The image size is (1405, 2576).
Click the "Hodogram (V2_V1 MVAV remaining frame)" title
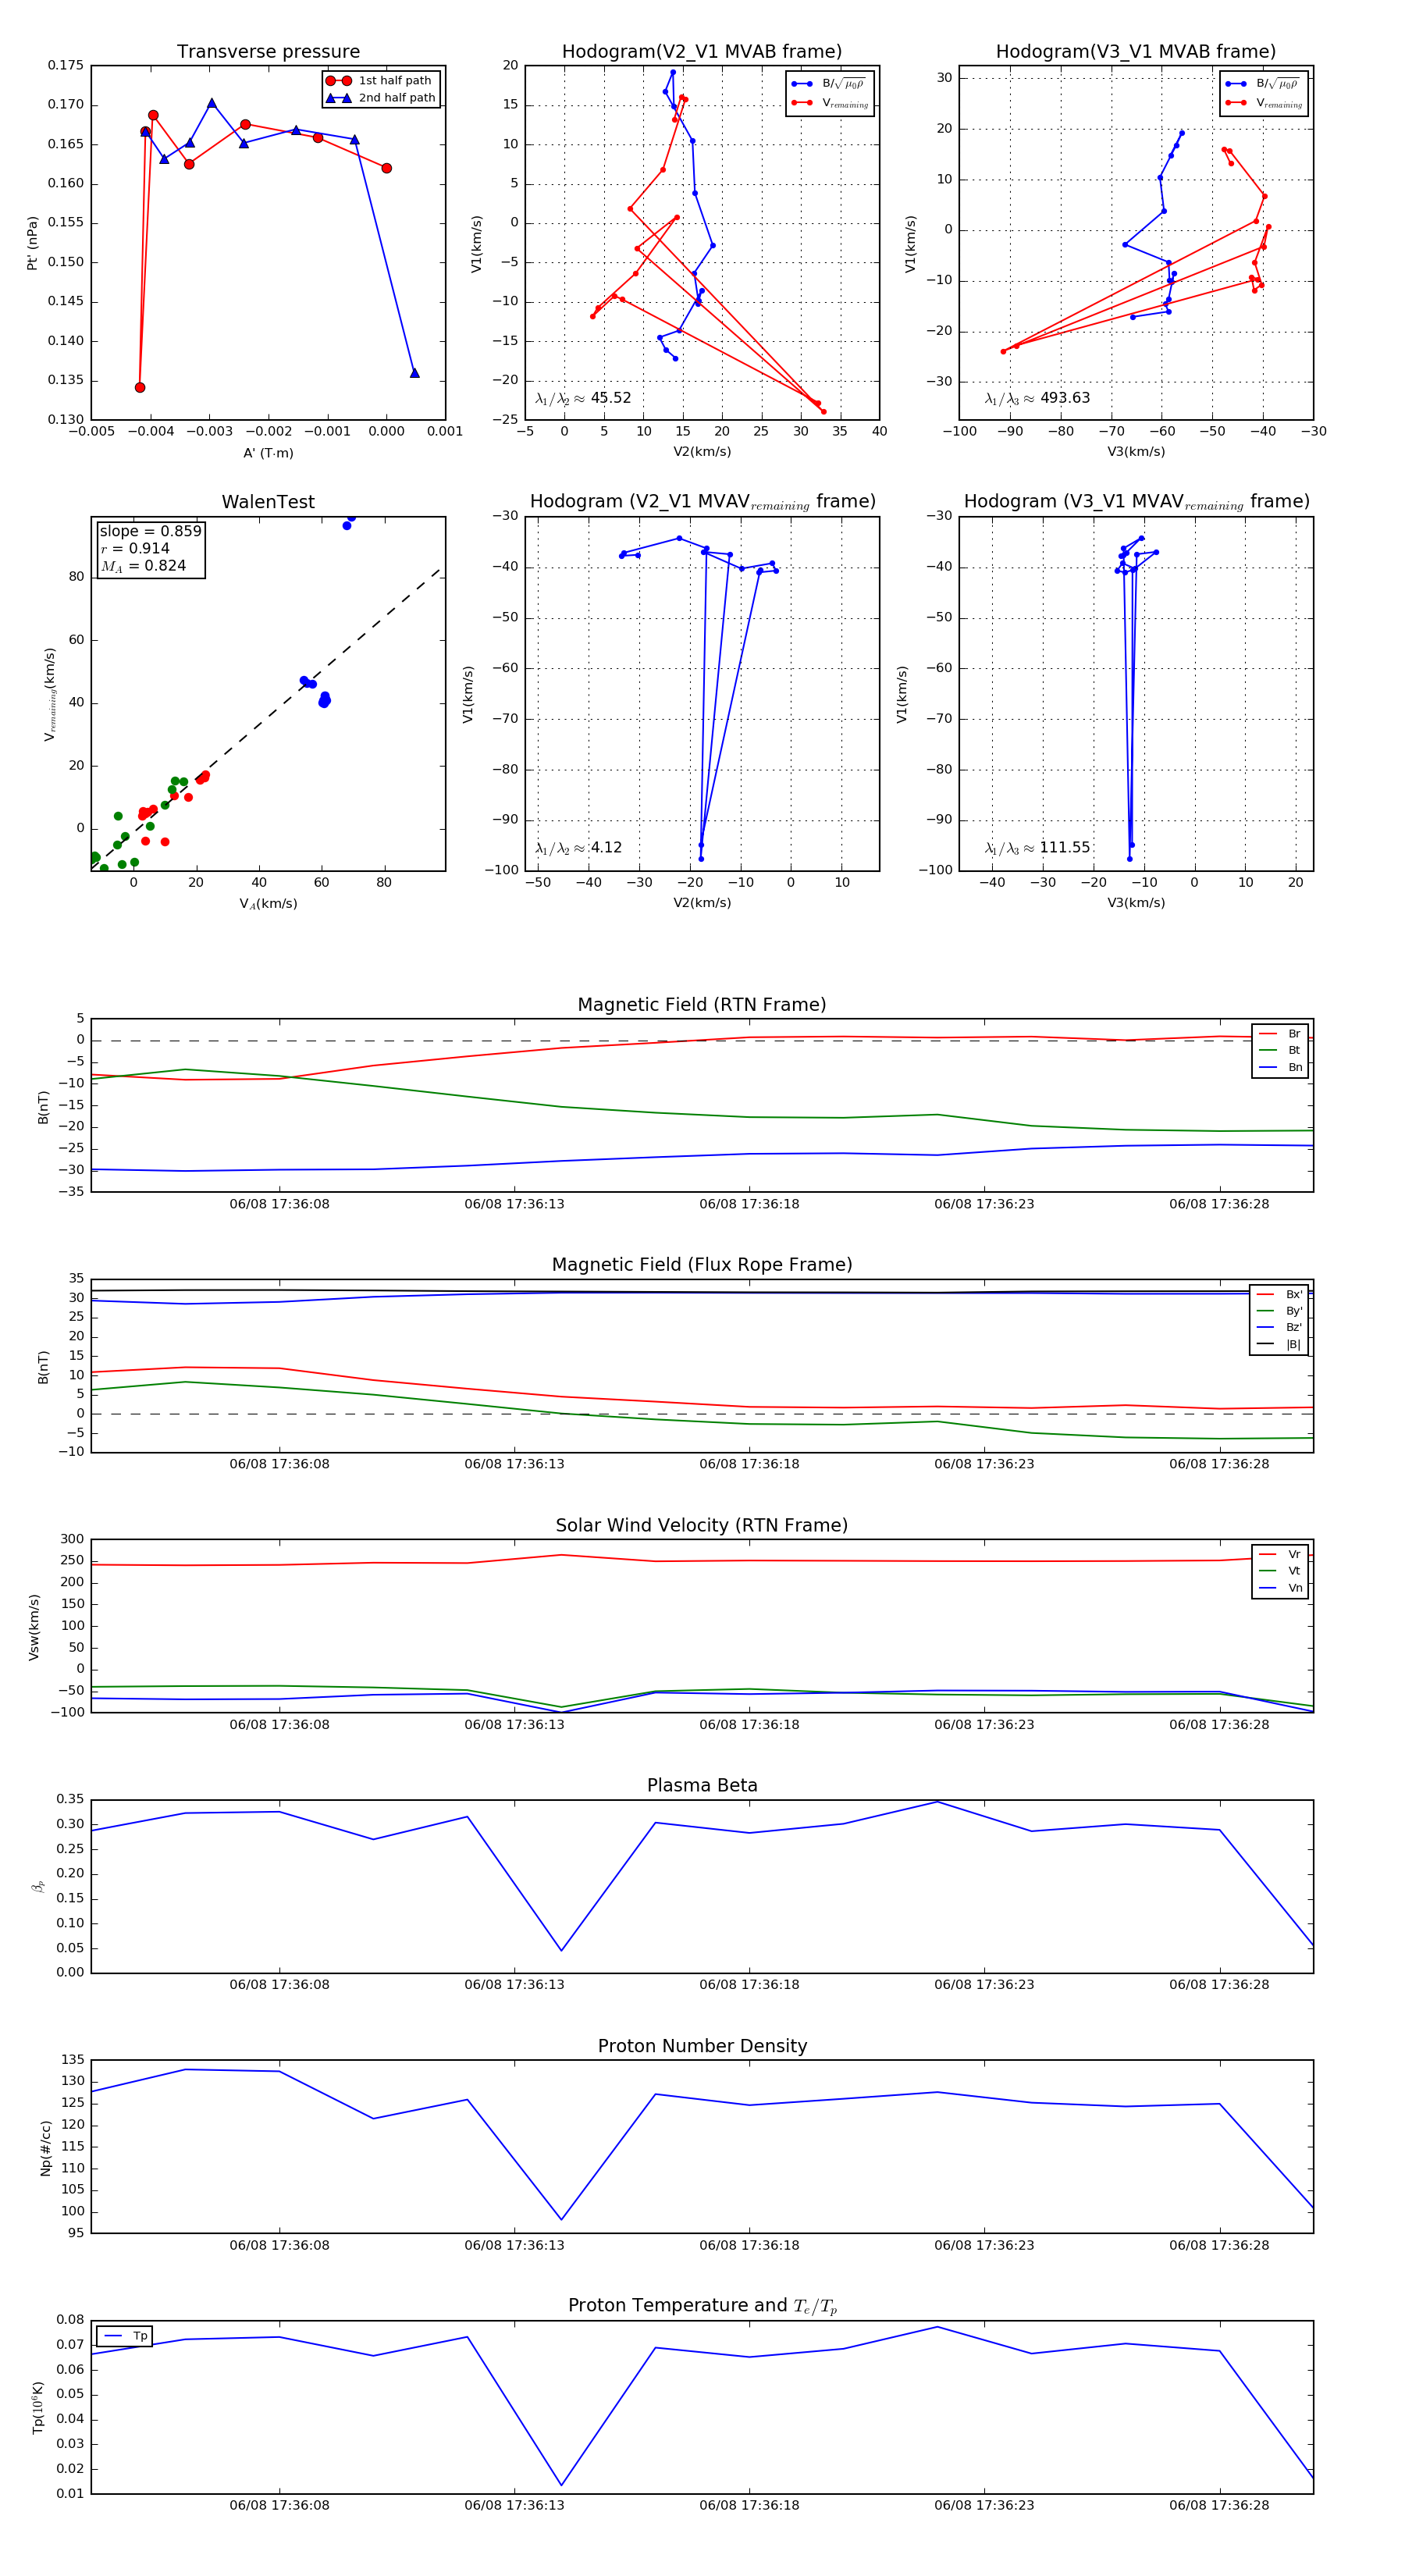coord(702,502)
